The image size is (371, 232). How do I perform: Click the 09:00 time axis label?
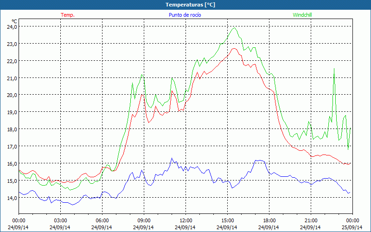144,221
